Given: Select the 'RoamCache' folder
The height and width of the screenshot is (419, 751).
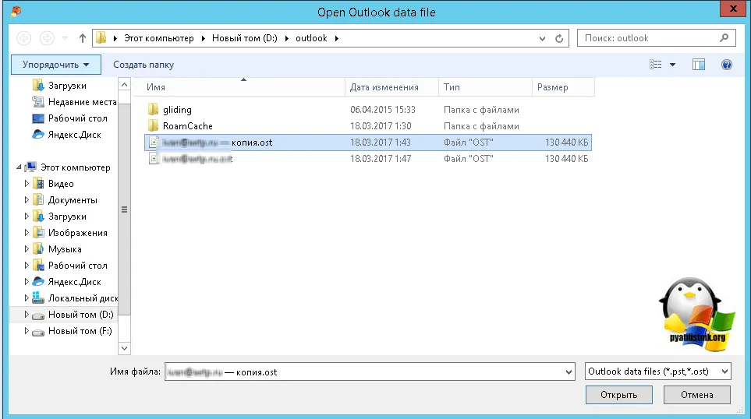Looking at the screenshot, I should 368,126.
